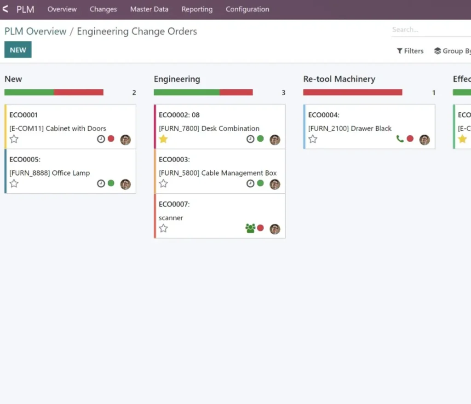Click clock activity icon on Office Lamp card
The height and width of the screenshot is (404, 471).
101,184
